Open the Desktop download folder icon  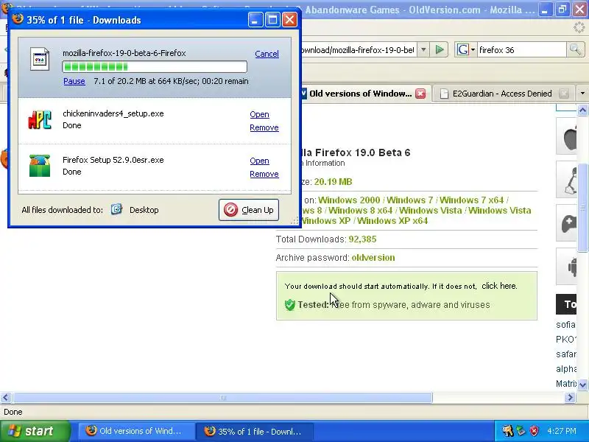pyautogui.click(x=116, y=209)
